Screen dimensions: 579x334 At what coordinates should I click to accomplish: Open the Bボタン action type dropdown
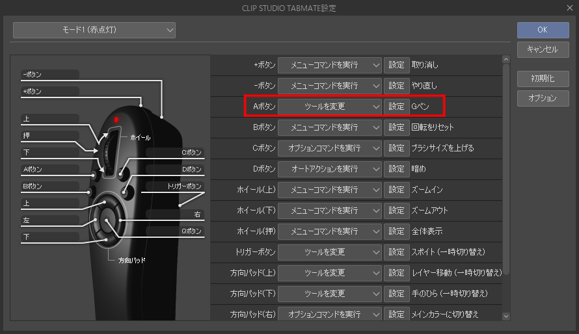(330, 127)
